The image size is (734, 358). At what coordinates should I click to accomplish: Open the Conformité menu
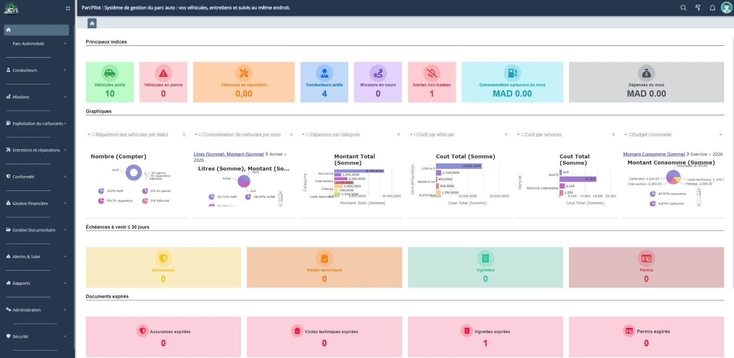[36, 177]
